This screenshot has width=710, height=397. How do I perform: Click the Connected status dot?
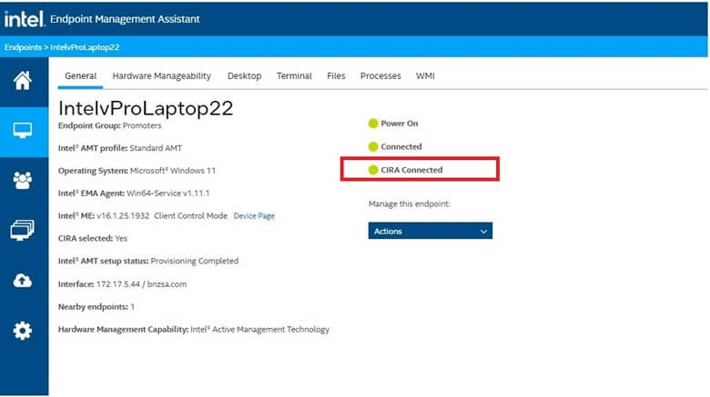[373, 146]
